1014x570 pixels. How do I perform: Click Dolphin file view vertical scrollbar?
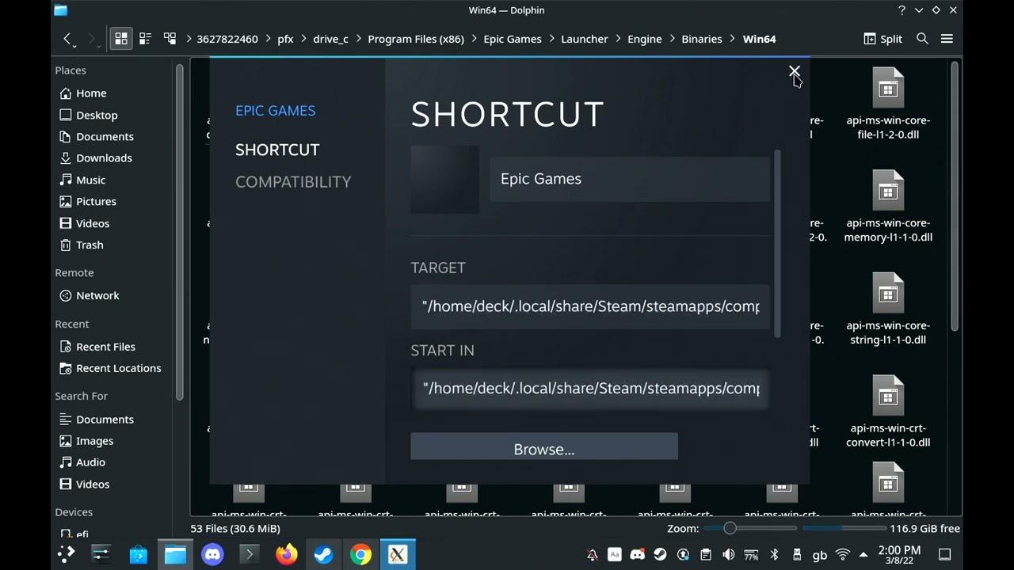click(955, 196)
